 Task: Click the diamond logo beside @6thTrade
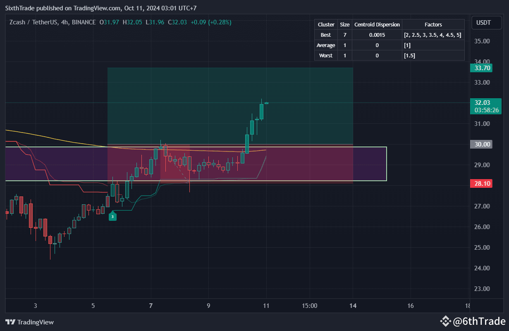445,321
